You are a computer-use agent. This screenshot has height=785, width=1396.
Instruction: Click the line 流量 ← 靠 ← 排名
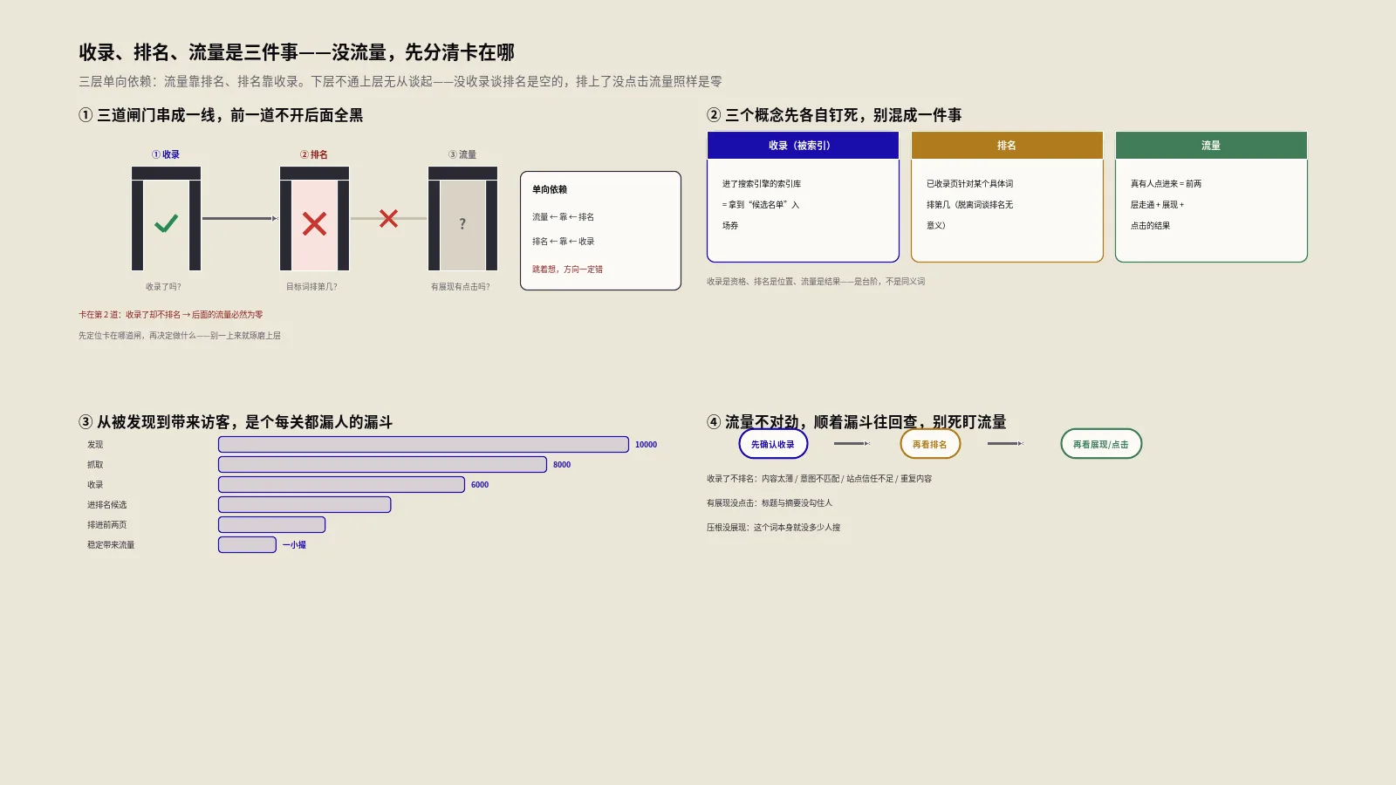pyautogui.click(x=563, y=217)
